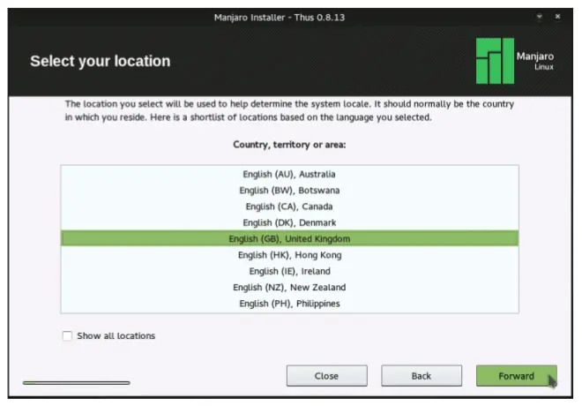
Task: Choose English (HK), Hong Kong location
Action: pyautogui.click(x=289, y=255)
